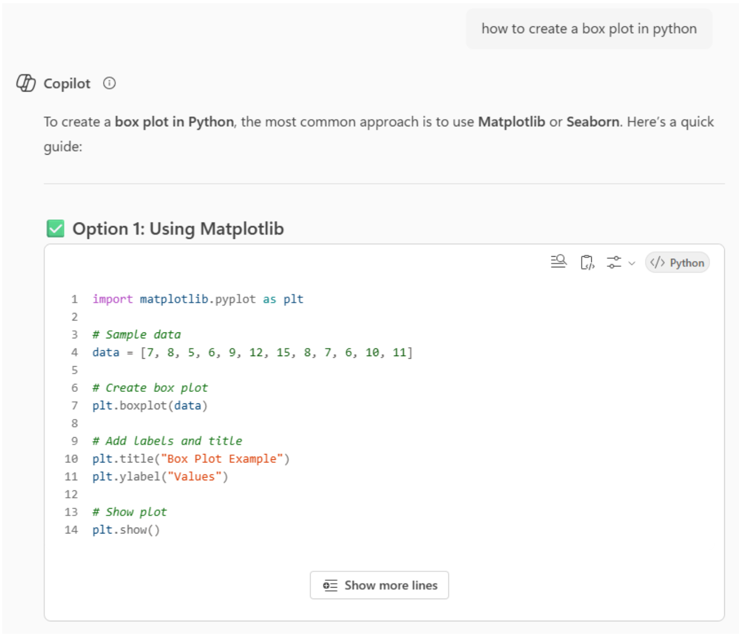
Task: Click code line 'import matplotlib.pyplot as plt'
Action: pyautogui.click(x=198, y=299)
